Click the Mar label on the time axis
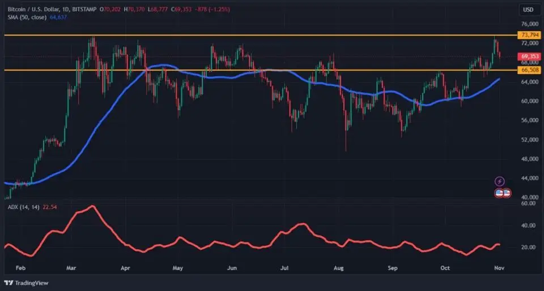This screenshot has width=544, height=291. [71, 267]
